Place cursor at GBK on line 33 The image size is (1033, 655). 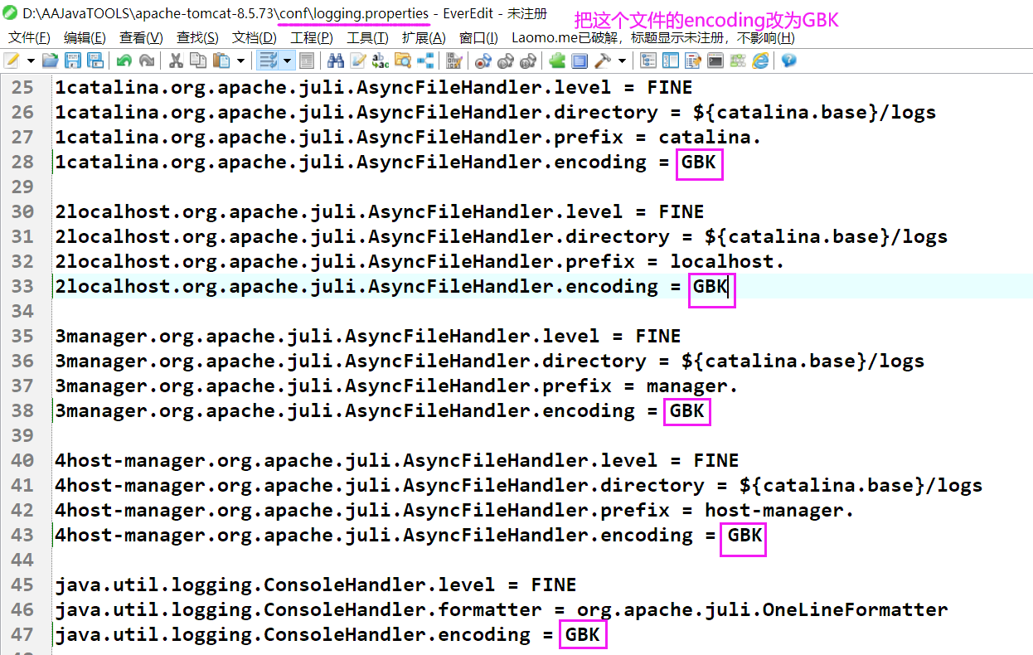(710, 287)
